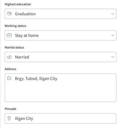
Task: Click the Address label
Action: (x=10, y=69)
